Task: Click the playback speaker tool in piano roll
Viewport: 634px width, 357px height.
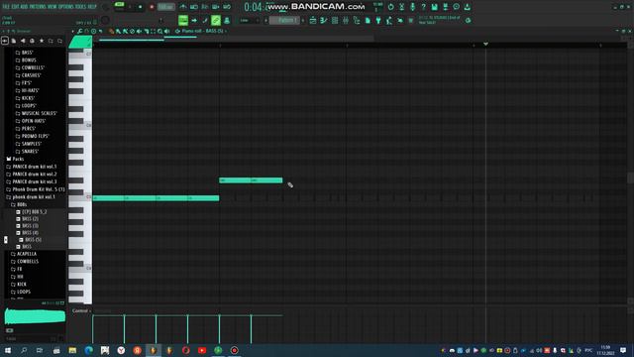Action: (167, 31)
